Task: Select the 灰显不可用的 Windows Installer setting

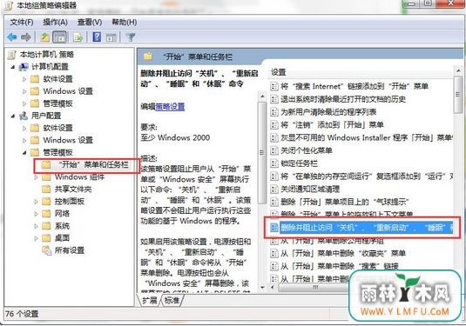Action: coord(367,137)
